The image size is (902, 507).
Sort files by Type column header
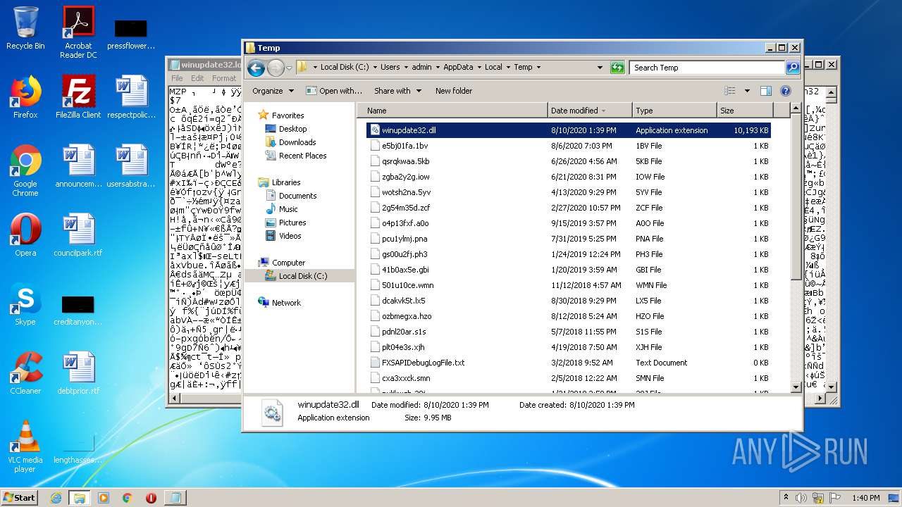pos(674,111)
